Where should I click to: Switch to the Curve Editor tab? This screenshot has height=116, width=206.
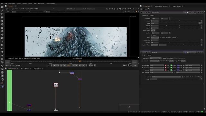pyautogui.click(x=25, y=69)
